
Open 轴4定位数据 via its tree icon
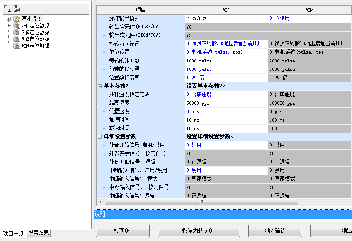tap(17, 46)
